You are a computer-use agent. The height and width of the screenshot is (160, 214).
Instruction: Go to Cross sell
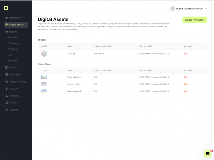[x=14, y=75]
